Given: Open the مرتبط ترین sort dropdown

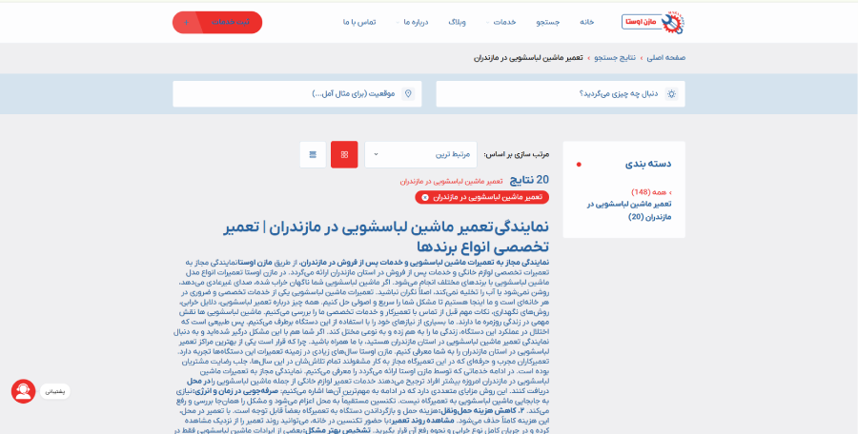Looking at the screenshot, I should click(420, 155).
